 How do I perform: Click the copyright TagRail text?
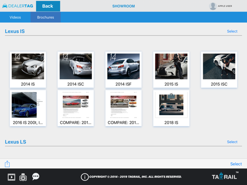coord(135,177)
